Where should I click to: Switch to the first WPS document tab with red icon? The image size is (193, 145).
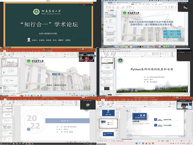click(x=124, y=3)
